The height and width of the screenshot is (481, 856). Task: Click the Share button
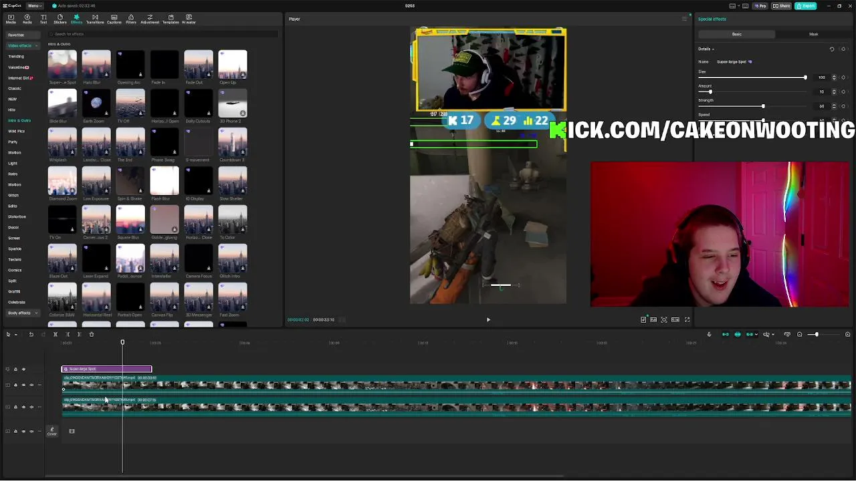[x=781, y=5]
